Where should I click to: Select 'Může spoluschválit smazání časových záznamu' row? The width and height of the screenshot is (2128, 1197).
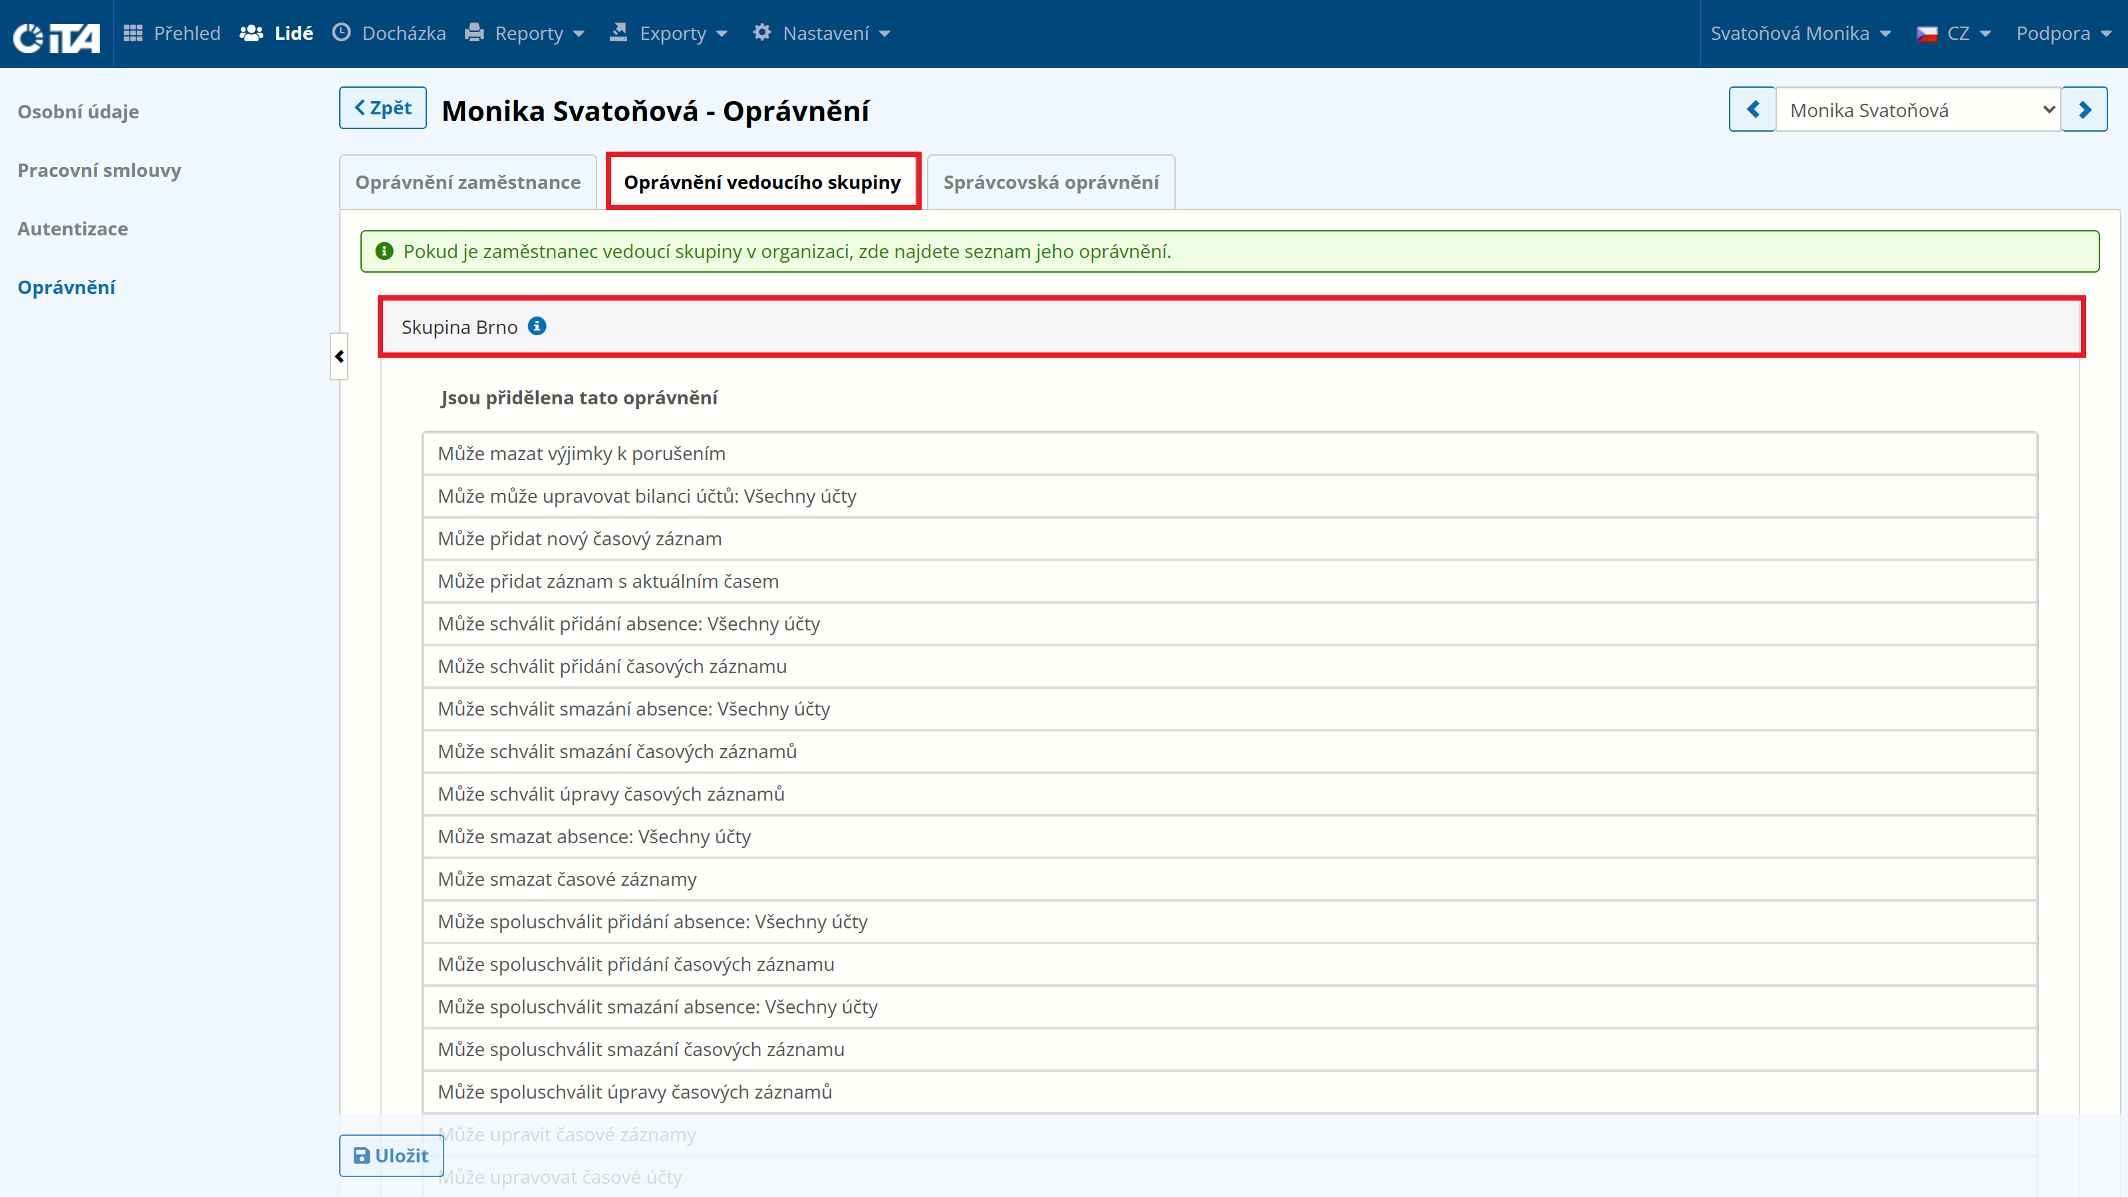pyautogui.click(x=1230, y=1049)
